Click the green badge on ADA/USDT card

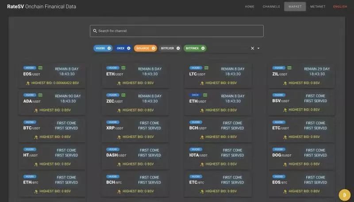point(40,95)
